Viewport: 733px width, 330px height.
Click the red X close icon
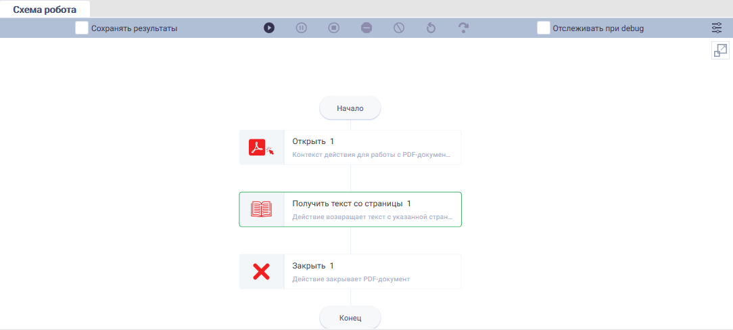tap(261, 272)
